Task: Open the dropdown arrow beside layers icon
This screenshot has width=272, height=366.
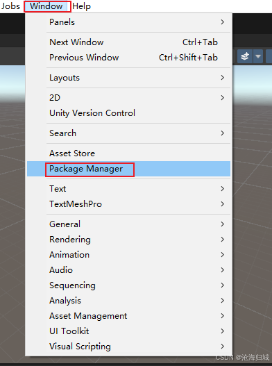Action: click(x=258, y=56)
